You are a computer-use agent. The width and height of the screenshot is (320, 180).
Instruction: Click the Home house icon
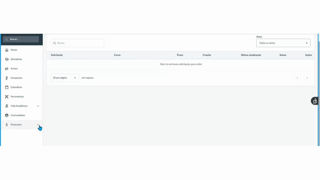7,50
